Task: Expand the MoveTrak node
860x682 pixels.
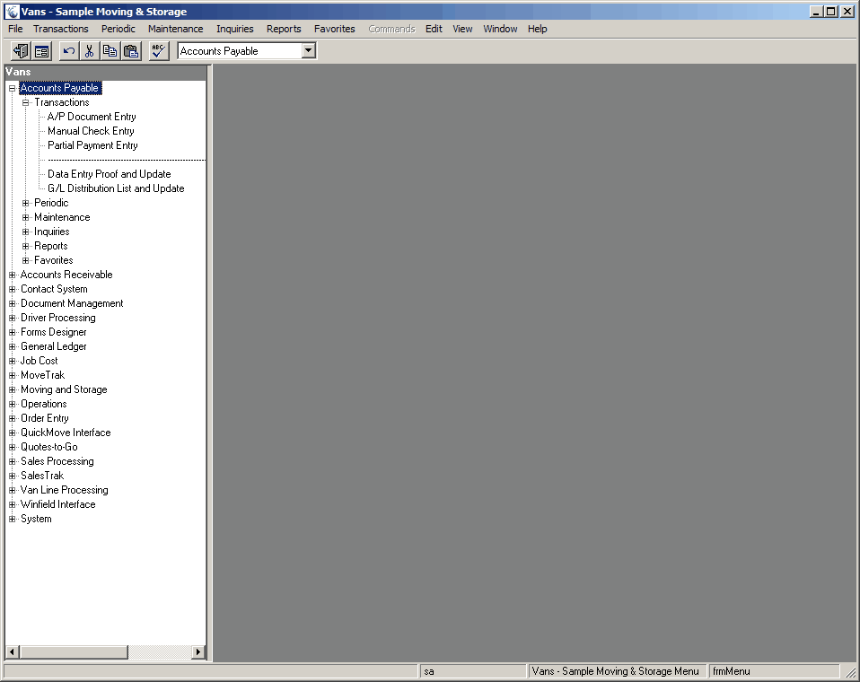Action: tap(12, 375)
